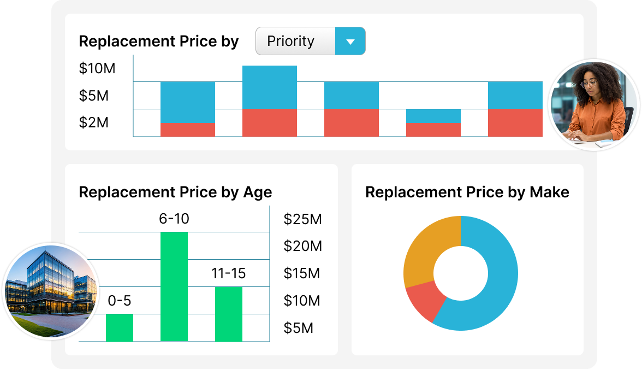Click the woman's circular profile photo

click(x=594, y=104)
